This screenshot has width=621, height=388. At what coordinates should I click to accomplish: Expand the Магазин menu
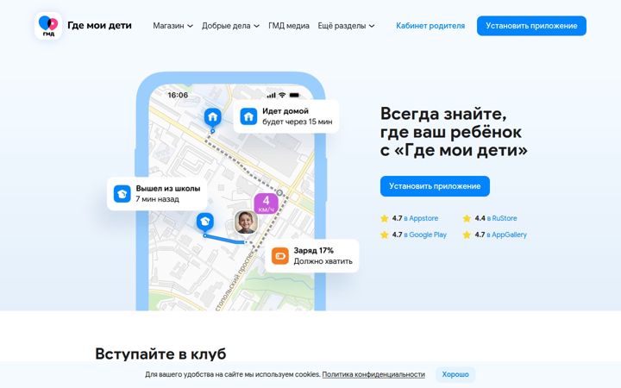(x=172, y=26)
